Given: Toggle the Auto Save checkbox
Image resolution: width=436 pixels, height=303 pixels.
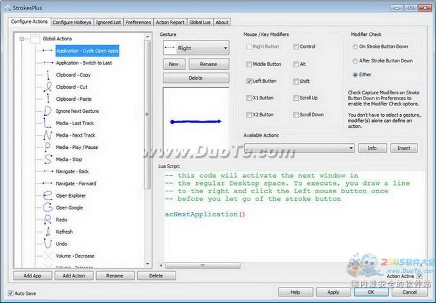Looking at the screenshot, I should [x=10, y=293].
